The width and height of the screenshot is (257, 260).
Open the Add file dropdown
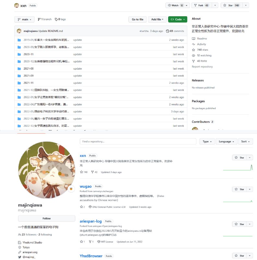[157, 19]
